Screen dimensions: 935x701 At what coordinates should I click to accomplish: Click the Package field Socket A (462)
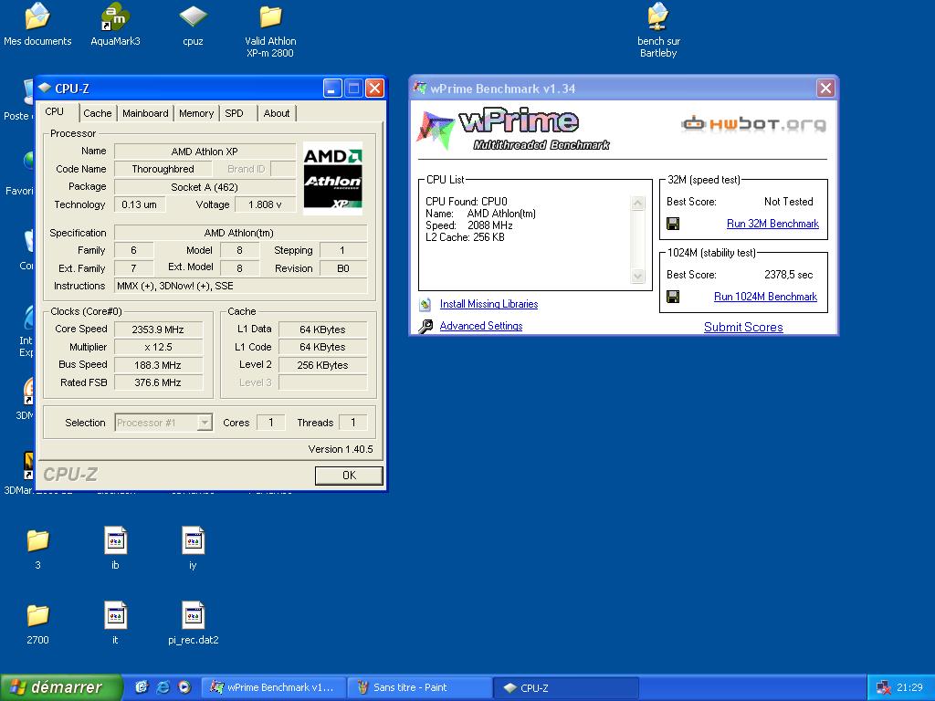(x=205, y=187)
